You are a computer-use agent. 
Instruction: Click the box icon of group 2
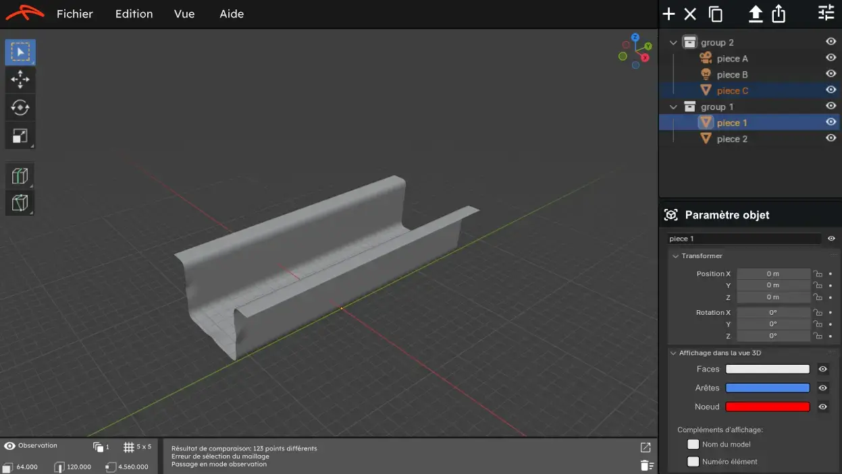pyautogui.click(x=689, y=42)
